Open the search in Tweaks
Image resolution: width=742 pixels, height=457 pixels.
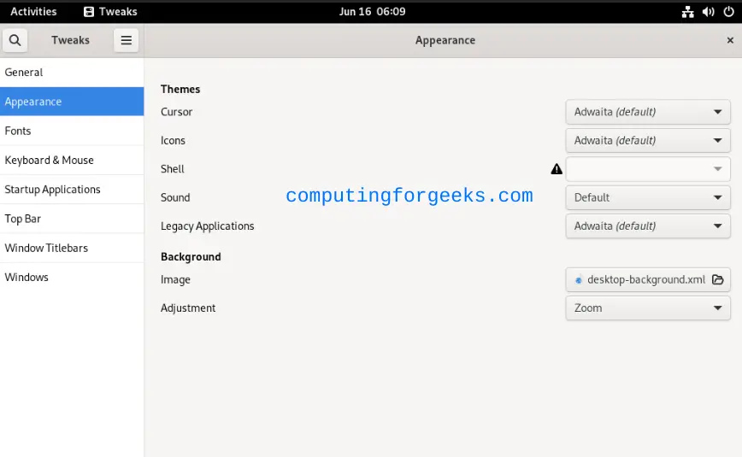click(15, 40)
